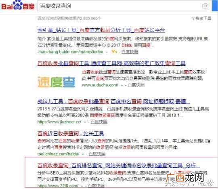218x189 pixels.
Task: Open 百度快照 for chinaz result
Action: tap(97, 154)
